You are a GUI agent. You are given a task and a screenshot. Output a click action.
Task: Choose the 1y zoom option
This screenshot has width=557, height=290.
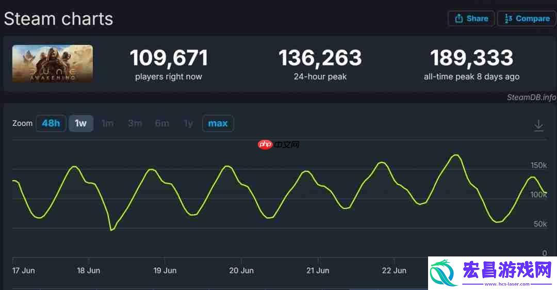(x=188, y=123)
